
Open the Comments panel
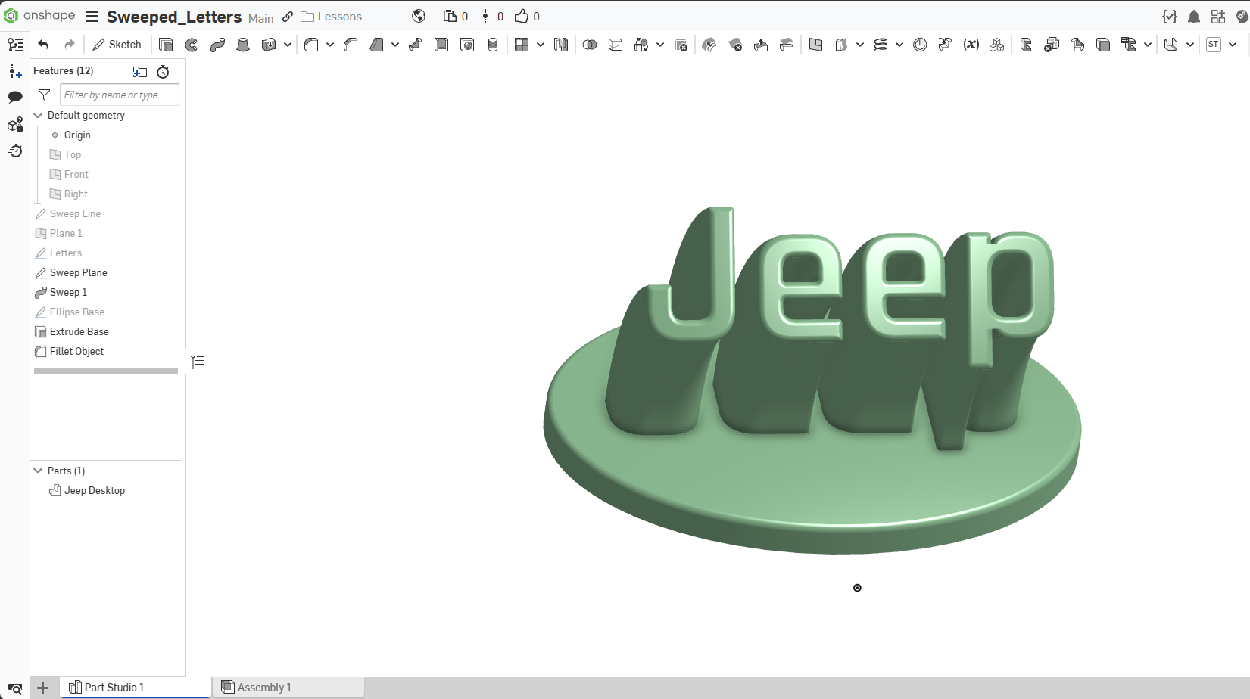tap(15, 97)
